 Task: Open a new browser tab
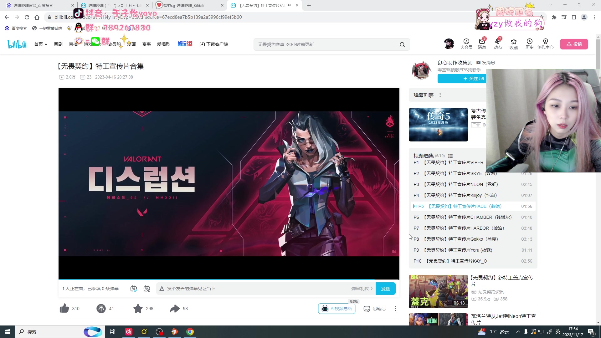tap(309, 5)
